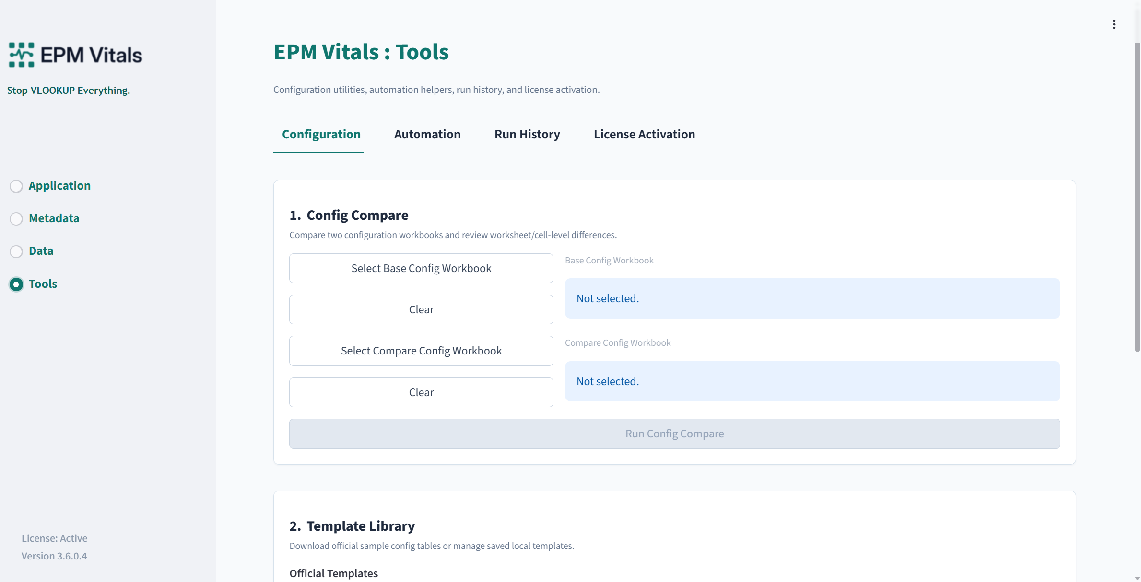The image size is (1141, 582).
Task: Open the Run History tab
Action: [527, 134]
